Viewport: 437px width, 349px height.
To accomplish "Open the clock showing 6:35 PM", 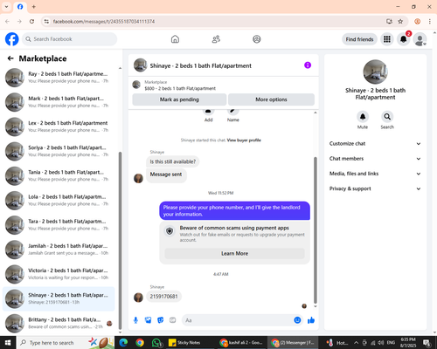I will pyautogui.click(x=408, y=343).
